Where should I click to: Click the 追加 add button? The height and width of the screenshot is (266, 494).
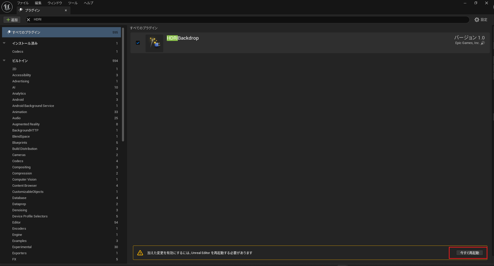point(12,20)
